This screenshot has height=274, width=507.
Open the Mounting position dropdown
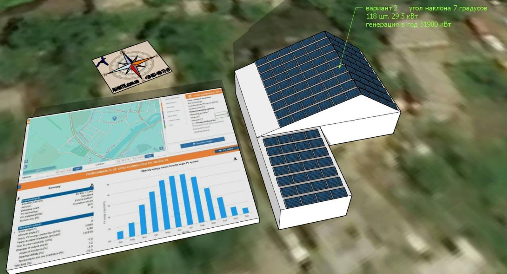[222, 114]
